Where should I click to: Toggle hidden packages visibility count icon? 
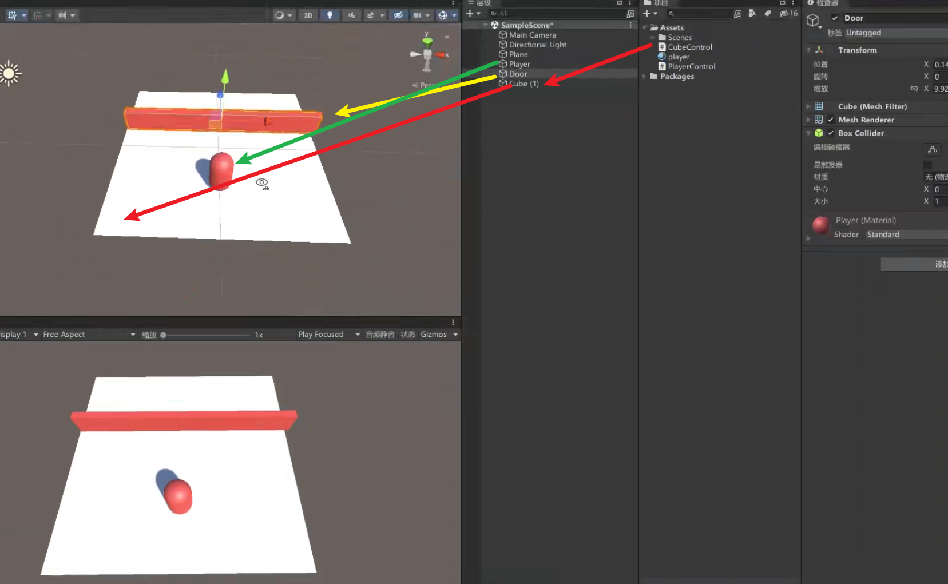(788, 13)
